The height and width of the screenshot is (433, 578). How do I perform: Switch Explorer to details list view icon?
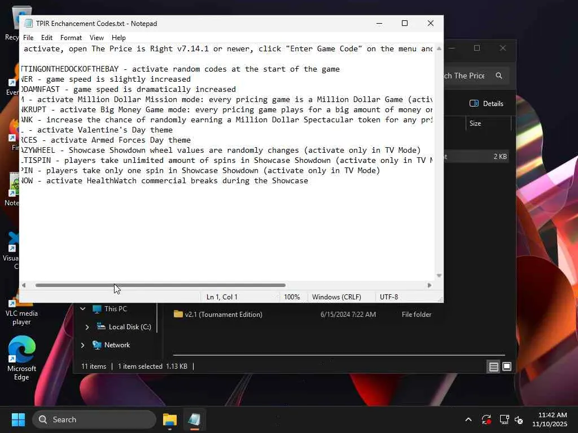pyautogui.click(x=493, y=366)
